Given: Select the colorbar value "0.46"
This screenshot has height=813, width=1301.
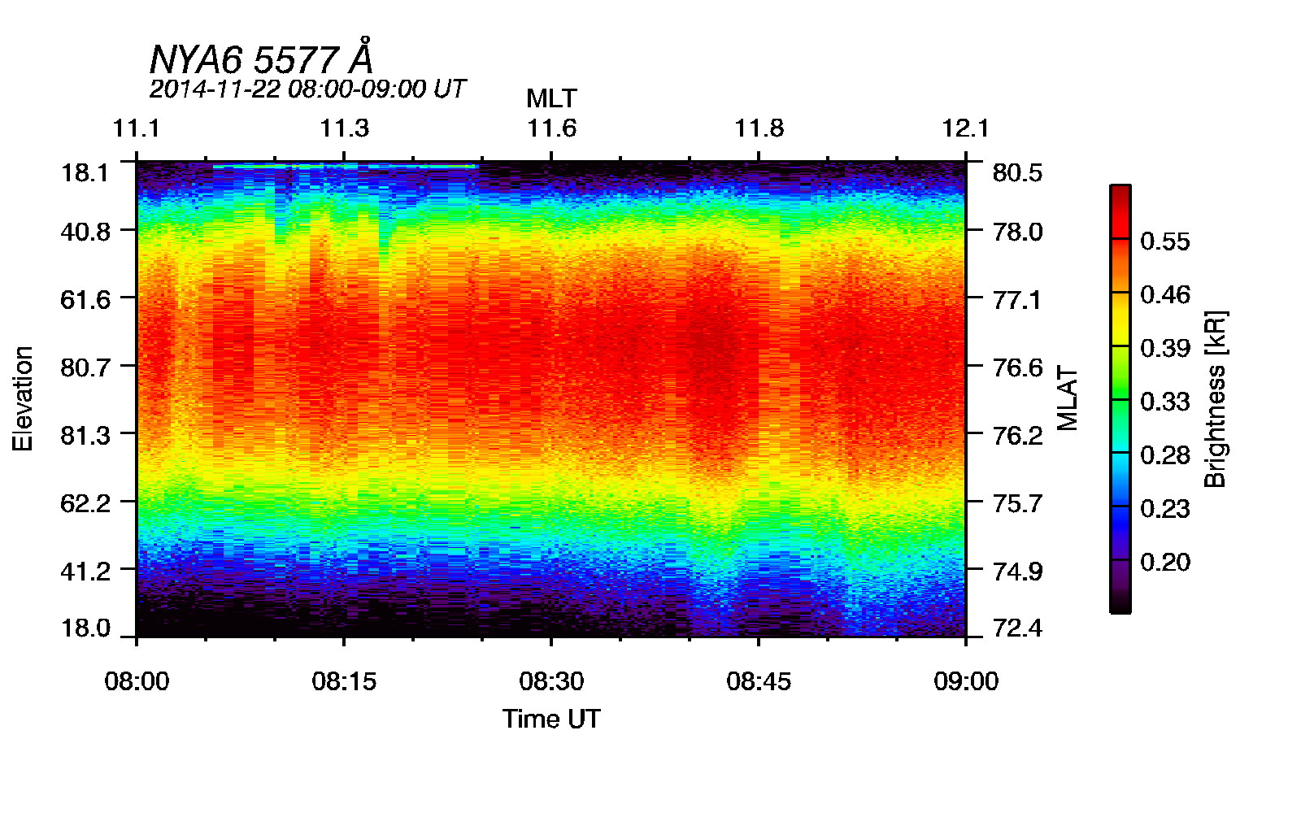Looking at the screenshot, I should [1165, 295].
